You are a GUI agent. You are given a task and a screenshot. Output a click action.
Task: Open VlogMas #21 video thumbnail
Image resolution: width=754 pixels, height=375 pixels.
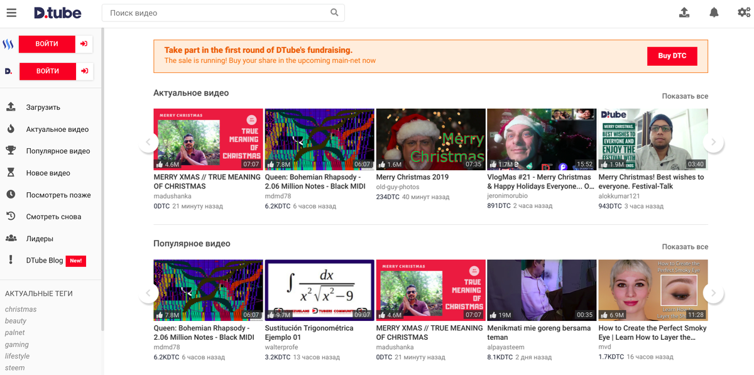542,139
